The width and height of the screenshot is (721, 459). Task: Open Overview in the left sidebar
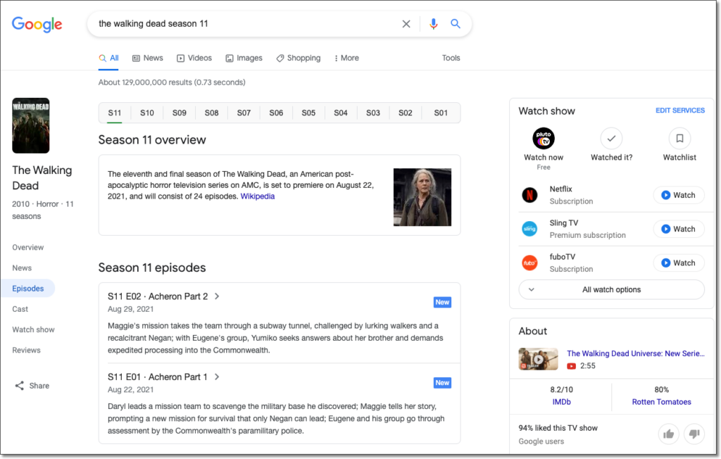coord(28,247)
